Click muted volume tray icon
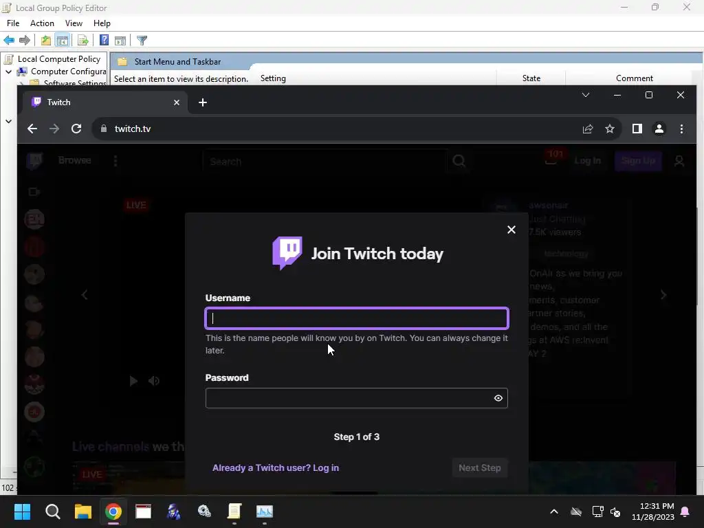 click(x=615, y=511)
